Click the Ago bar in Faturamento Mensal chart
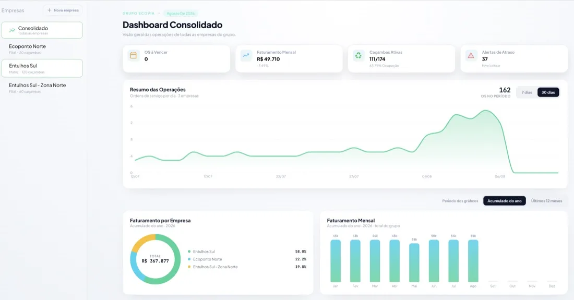Screen dimensions: 574x300 tap(473, 261)
